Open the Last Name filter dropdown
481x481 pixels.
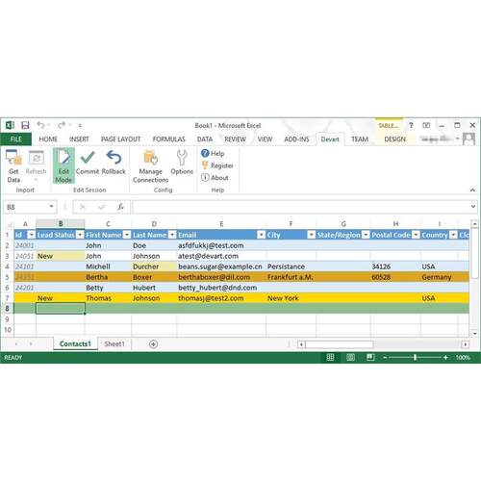pyautogui.click(x=172, y=235)
